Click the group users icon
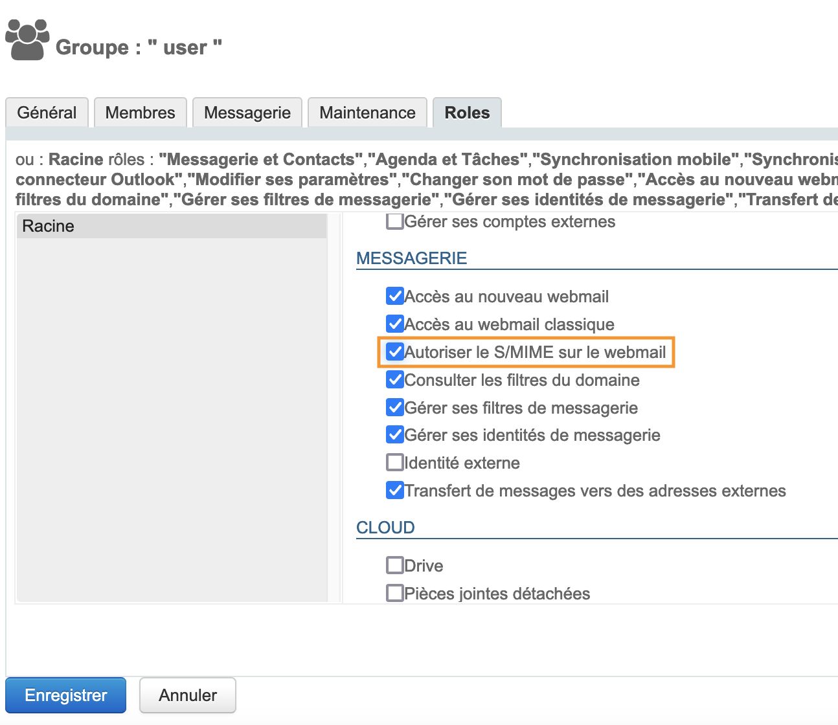 pos(27,40)
